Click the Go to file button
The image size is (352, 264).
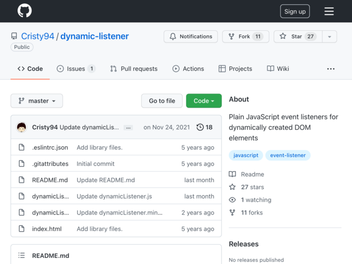coord(162,101)
